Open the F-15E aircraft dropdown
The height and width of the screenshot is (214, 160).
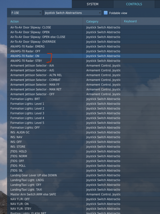(x=26, y=13)
